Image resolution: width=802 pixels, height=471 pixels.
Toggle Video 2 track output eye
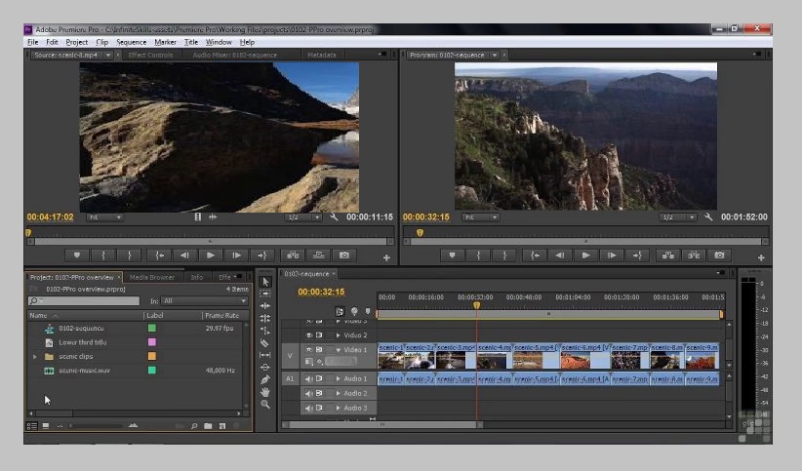(309, 334)
